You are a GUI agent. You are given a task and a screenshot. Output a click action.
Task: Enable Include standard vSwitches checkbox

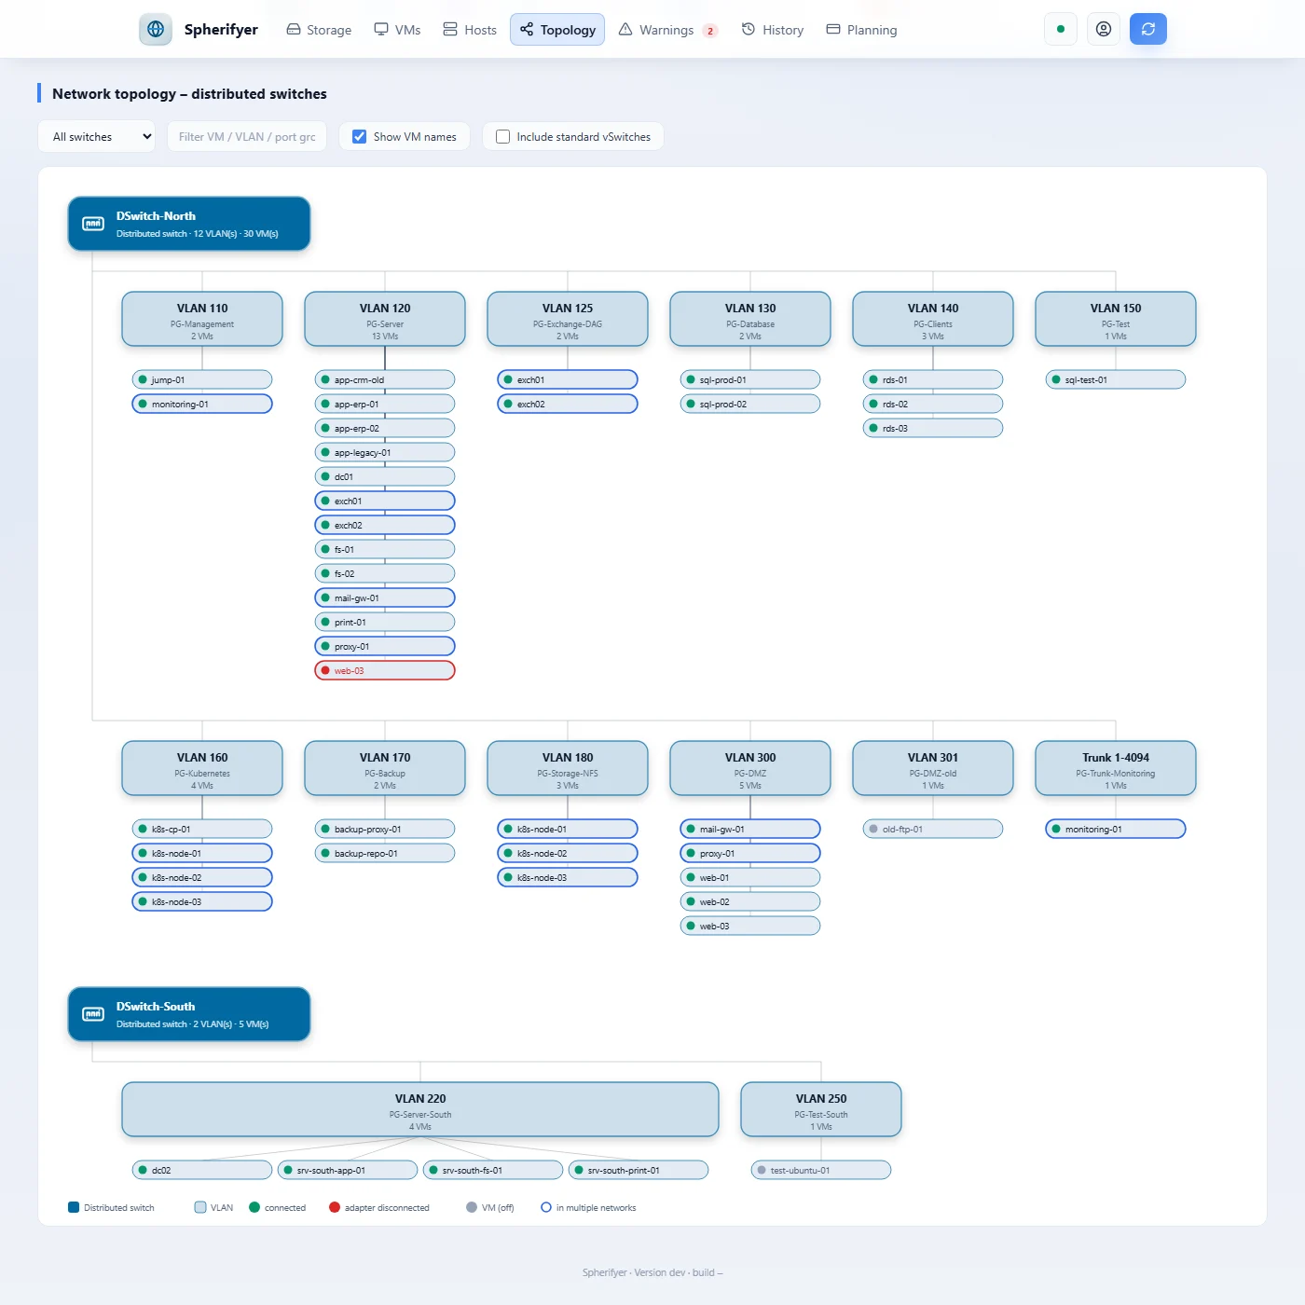tap(503, 136)
